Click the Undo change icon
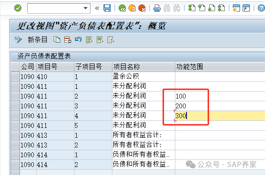 (78, 40)
